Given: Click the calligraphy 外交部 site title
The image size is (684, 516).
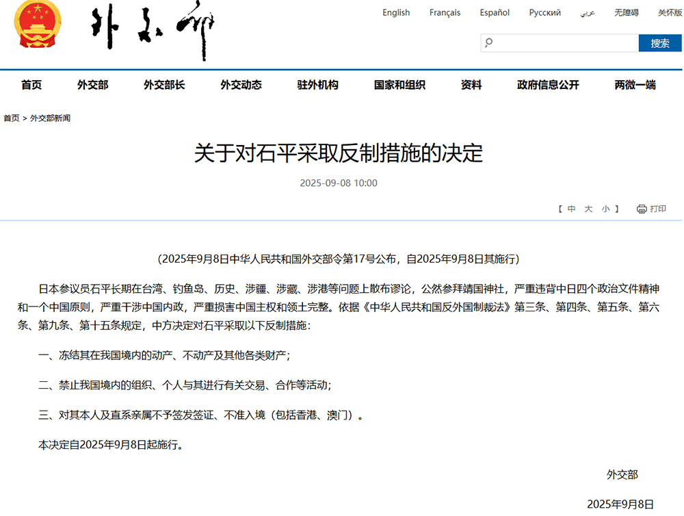Looking at the screenshot, I should [x=153, y=29].
